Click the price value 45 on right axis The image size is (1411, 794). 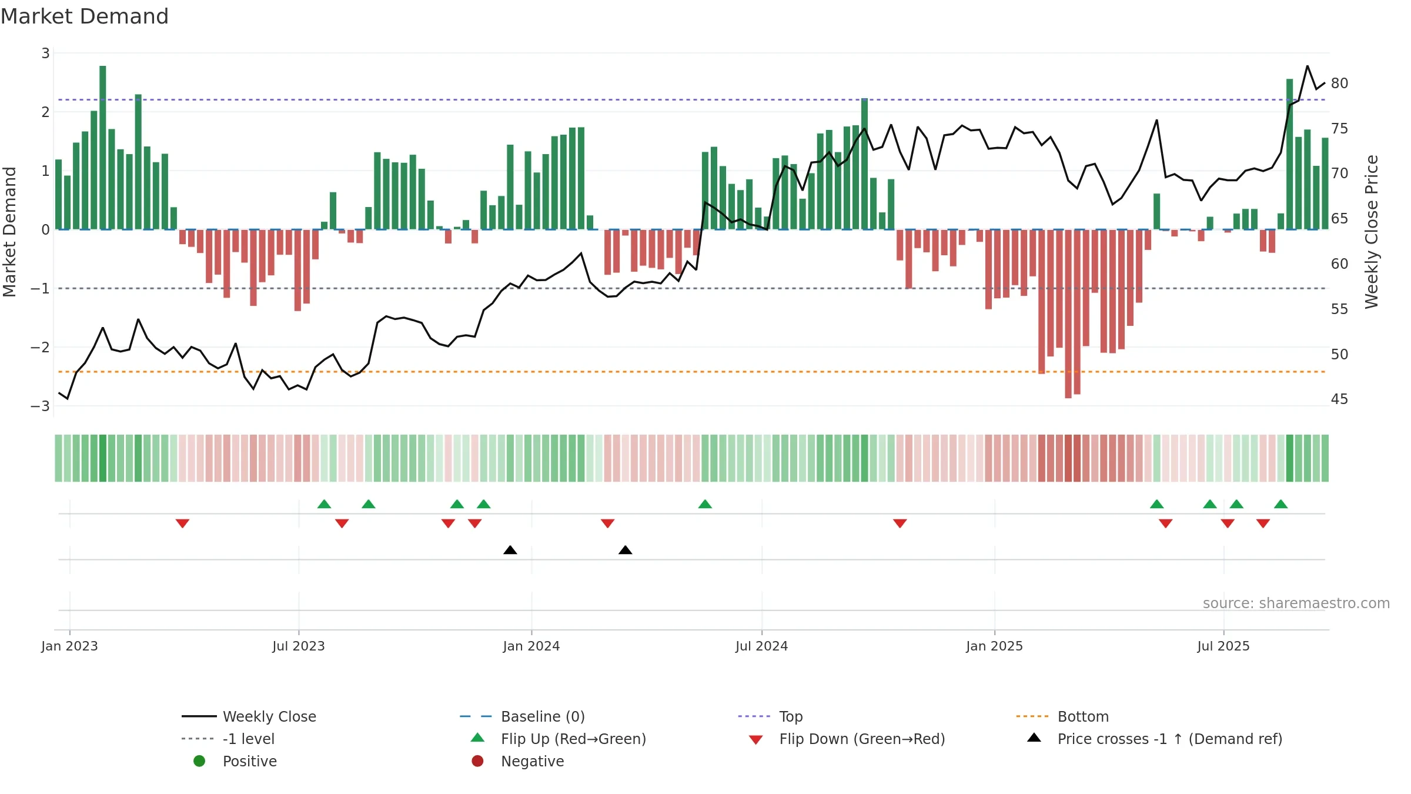coord(1339,399)
